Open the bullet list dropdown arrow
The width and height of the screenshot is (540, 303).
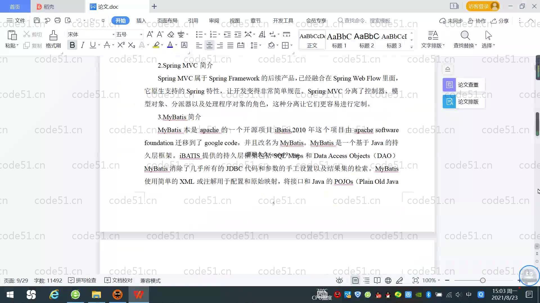[x=205, y=34]
